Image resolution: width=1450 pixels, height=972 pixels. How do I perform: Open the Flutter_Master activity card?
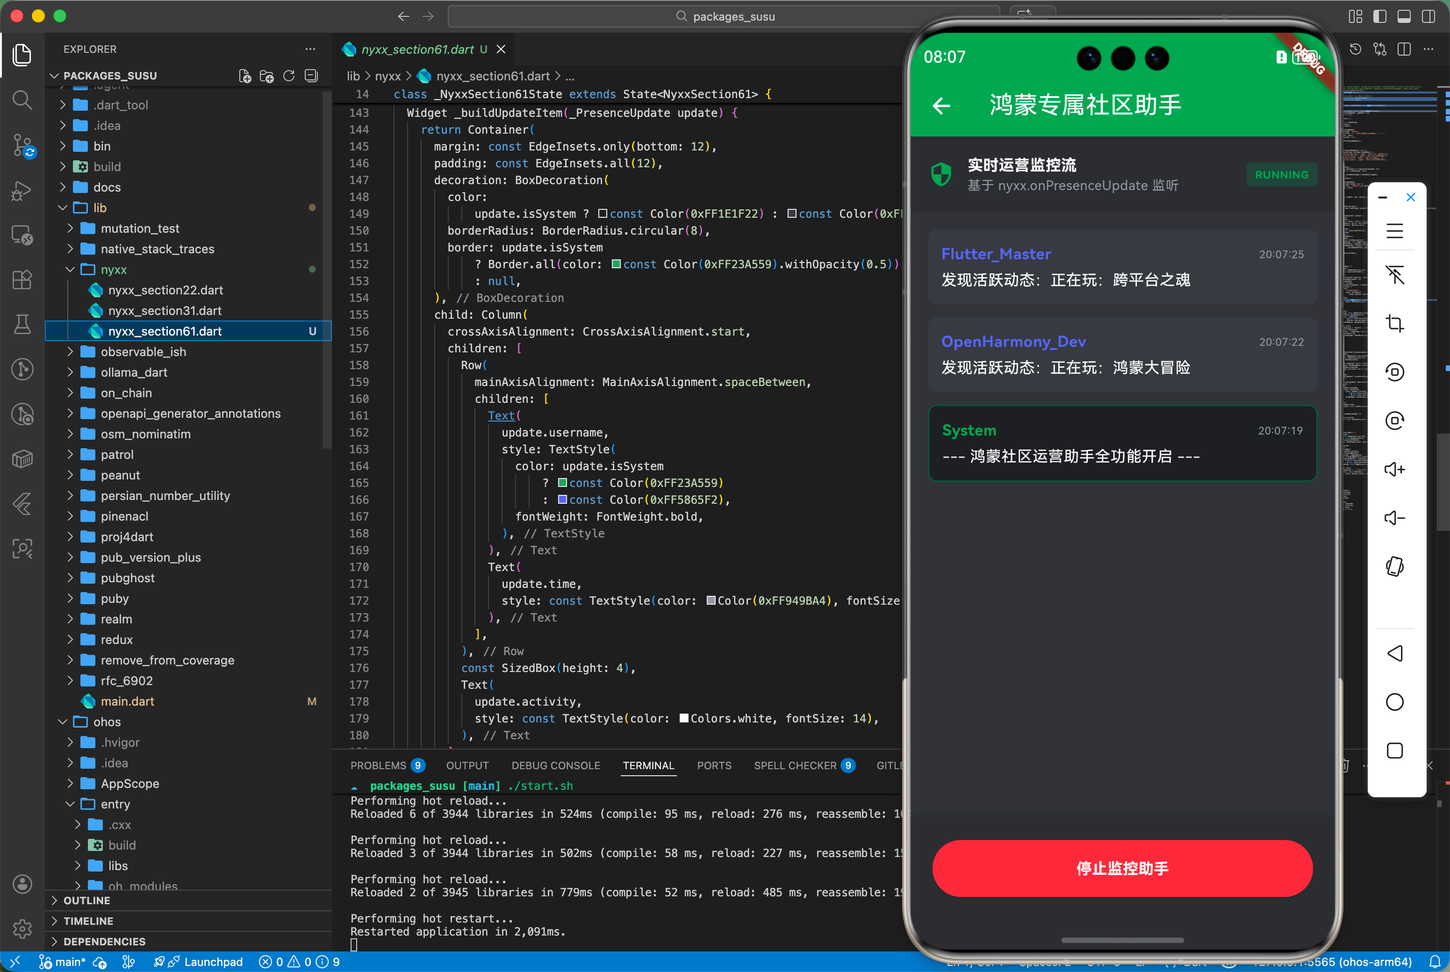pos(1122,266)
